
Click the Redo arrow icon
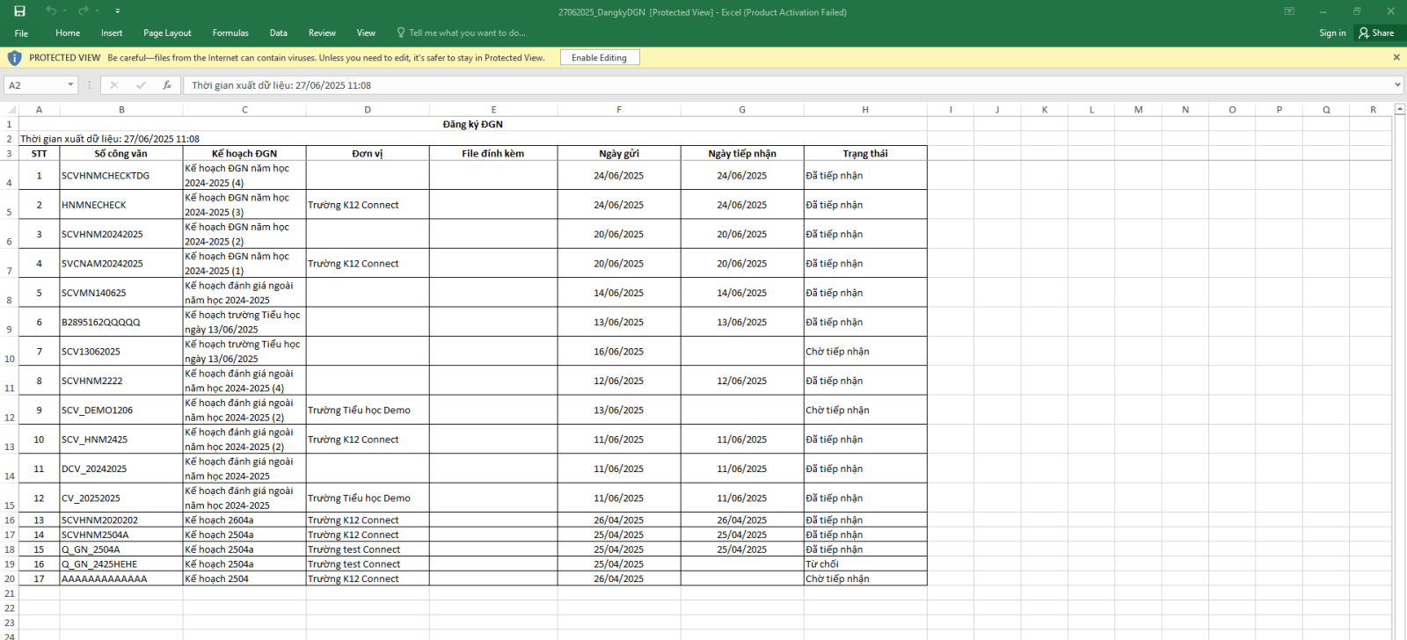(84, 11)
